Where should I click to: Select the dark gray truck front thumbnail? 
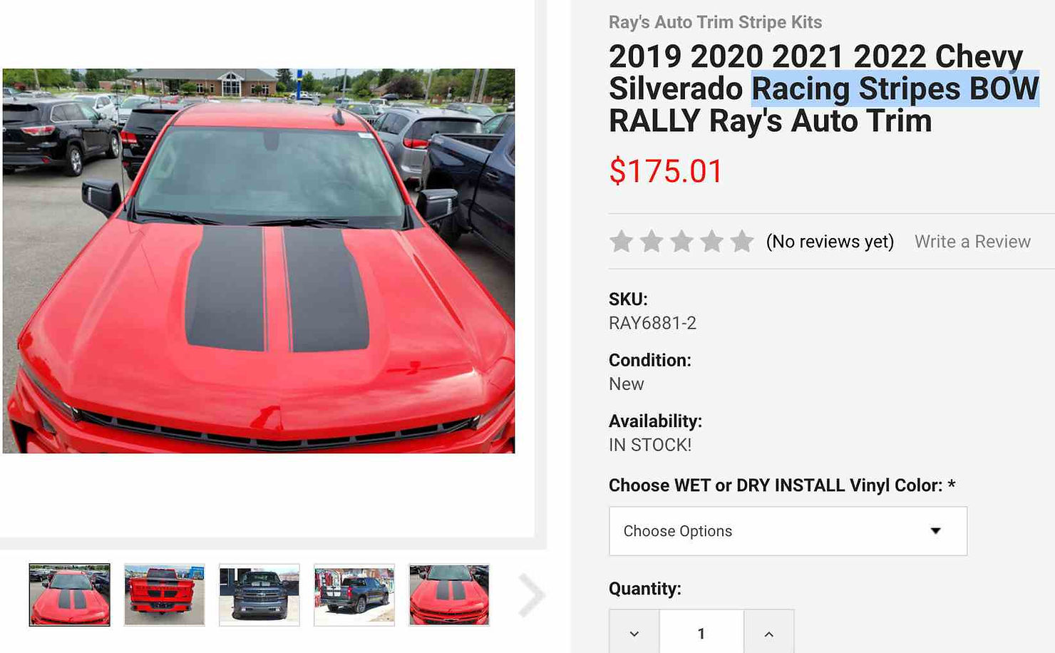coord(259,595)
